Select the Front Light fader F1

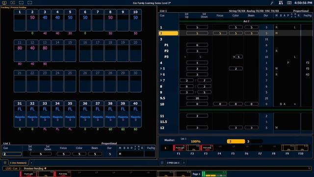(x=180, y=148)
